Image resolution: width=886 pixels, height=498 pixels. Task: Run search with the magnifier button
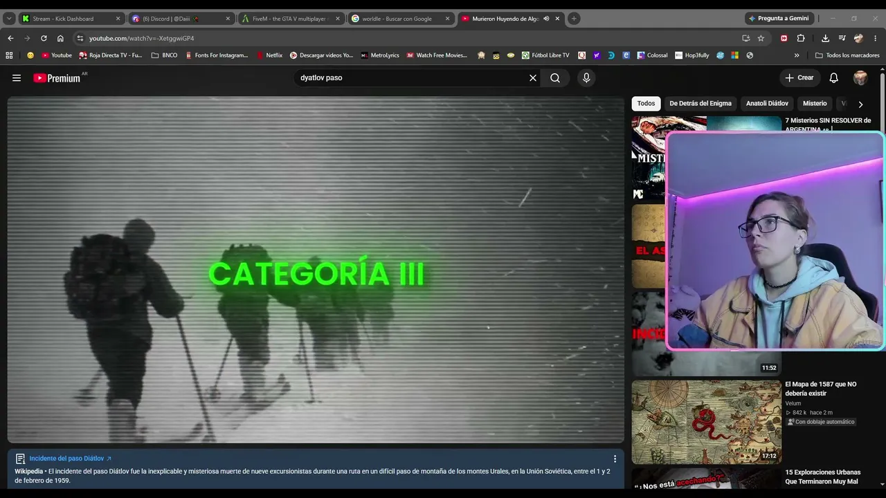tap(555, 78)
